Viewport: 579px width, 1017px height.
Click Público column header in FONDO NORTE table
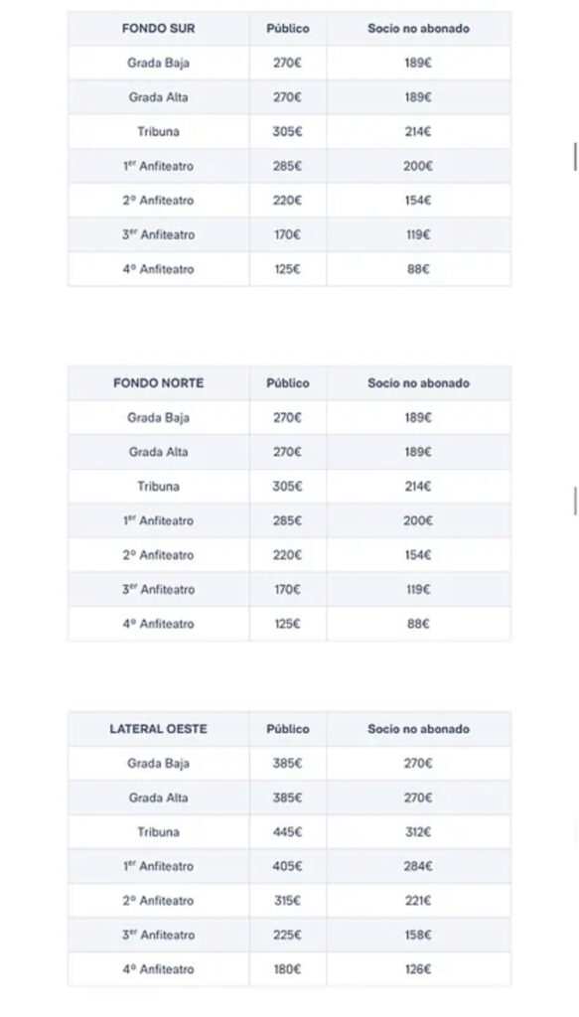pos(288,383)
